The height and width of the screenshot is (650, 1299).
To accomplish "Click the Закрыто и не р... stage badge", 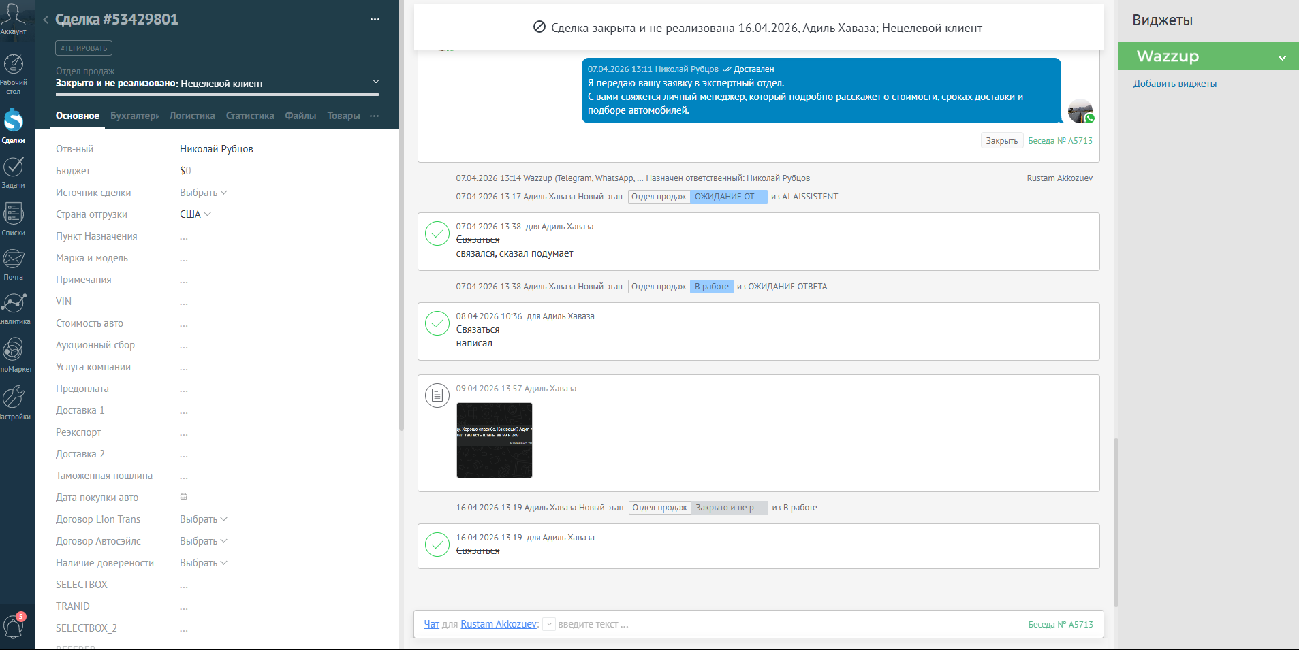I will (730, 508).
